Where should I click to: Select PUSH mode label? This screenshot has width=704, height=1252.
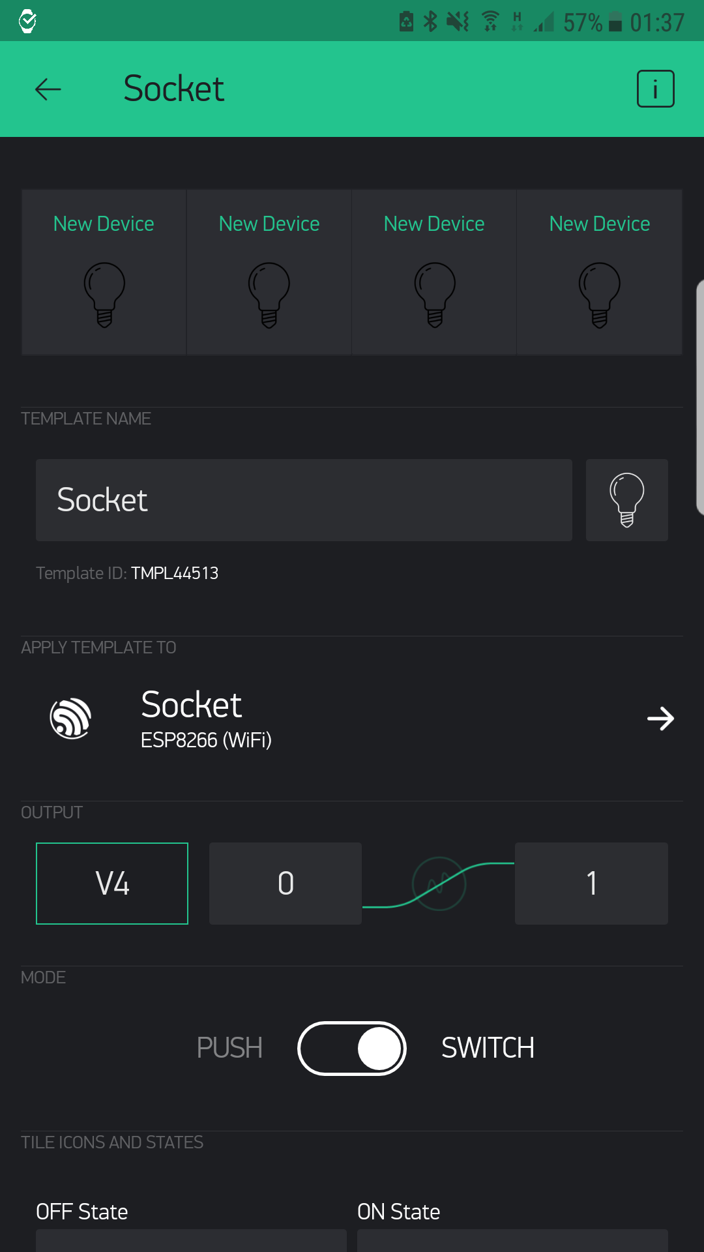click(229, 1049)
